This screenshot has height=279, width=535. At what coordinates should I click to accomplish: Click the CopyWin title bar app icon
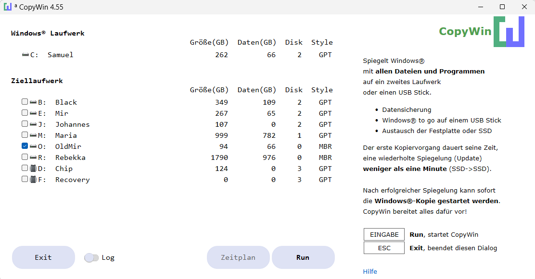coord(7,7)
